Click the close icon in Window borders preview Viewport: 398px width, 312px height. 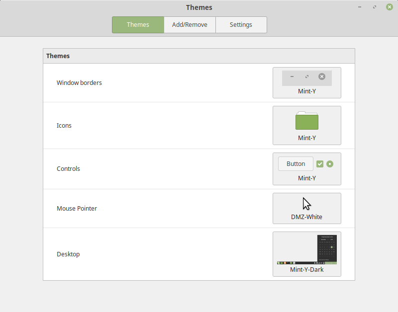point(322,77)
